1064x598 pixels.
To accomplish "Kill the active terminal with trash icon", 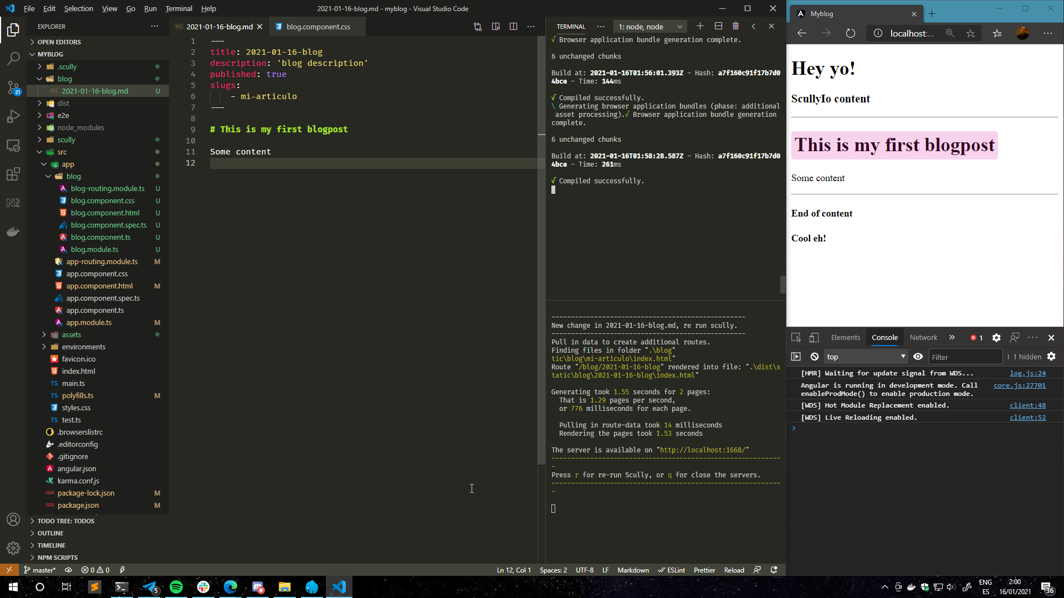I will coord(736,26).
